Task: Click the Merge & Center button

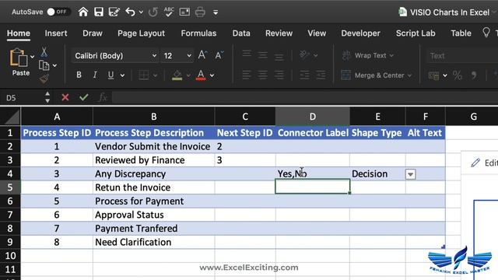Action: (376, 75)
